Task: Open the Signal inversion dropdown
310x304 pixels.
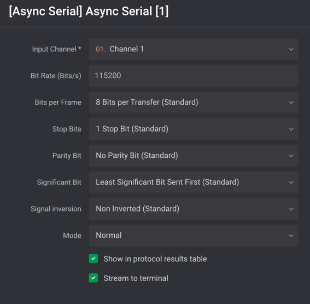Action: [194, 209]
